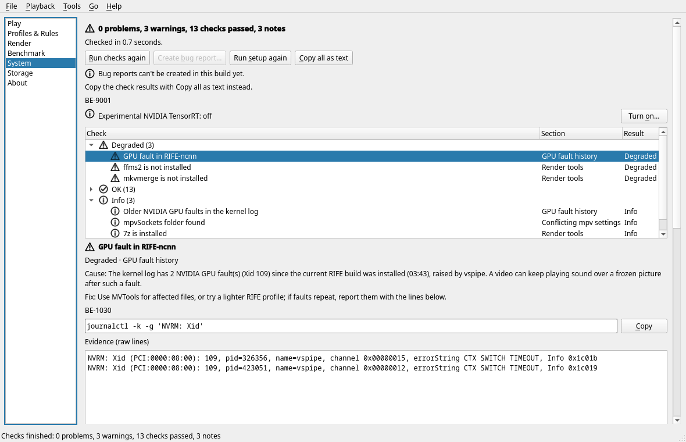
Task: Click the Result column header
Action: tap(641, 134)
